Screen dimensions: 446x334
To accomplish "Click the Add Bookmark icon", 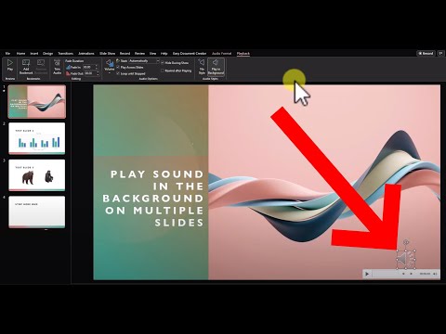I will [26, 63].
